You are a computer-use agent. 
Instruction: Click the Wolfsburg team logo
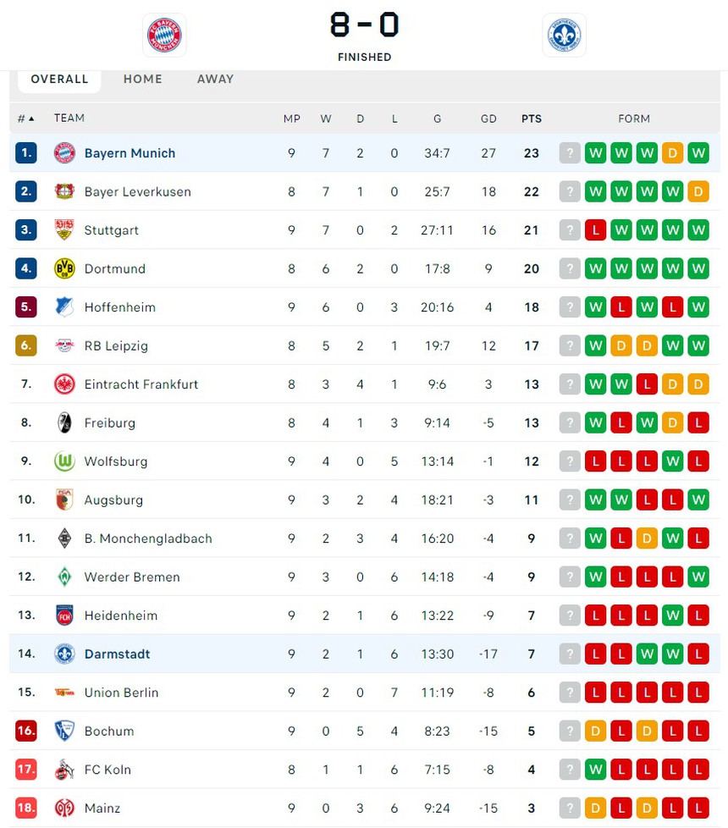64,461
